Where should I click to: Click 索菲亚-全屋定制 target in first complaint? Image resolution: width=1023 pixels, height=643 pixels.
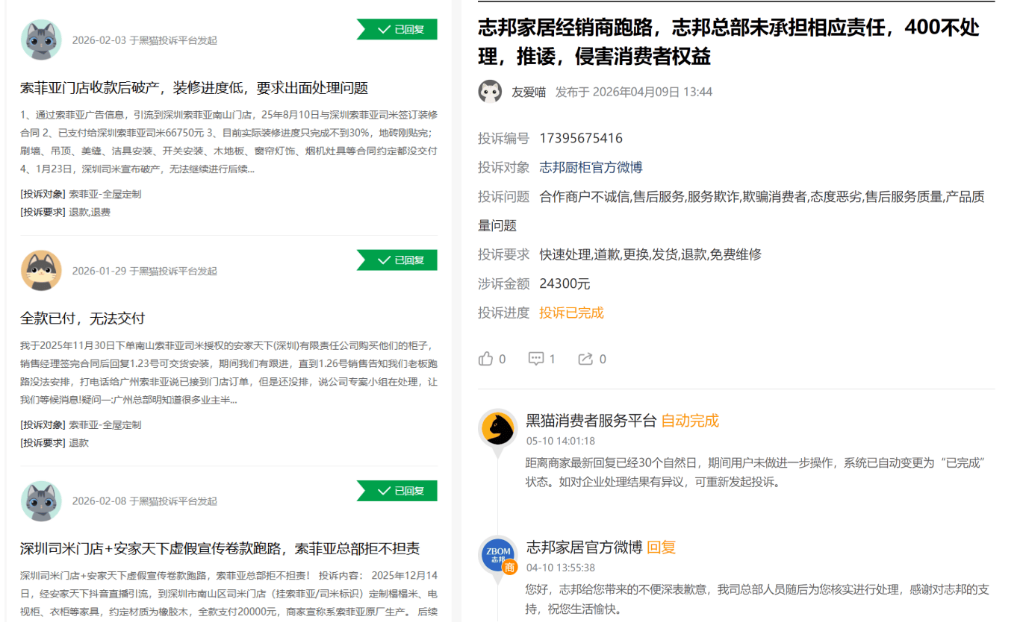point(105,194)
